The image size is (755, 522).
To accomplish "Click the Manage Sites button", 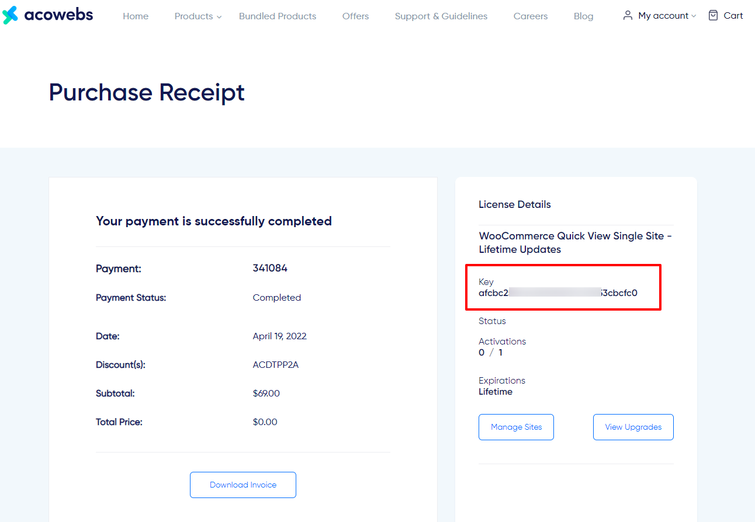I will pos(516,427).
